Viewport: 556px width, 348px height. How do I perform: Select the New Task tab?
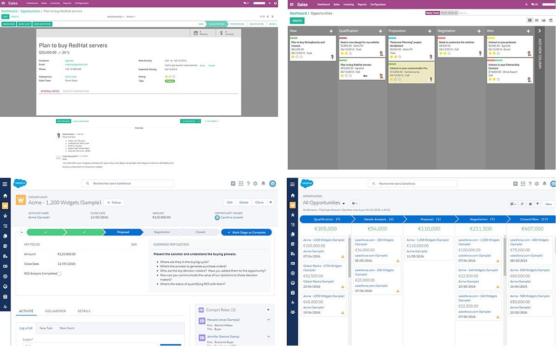[x=46, y=328]
